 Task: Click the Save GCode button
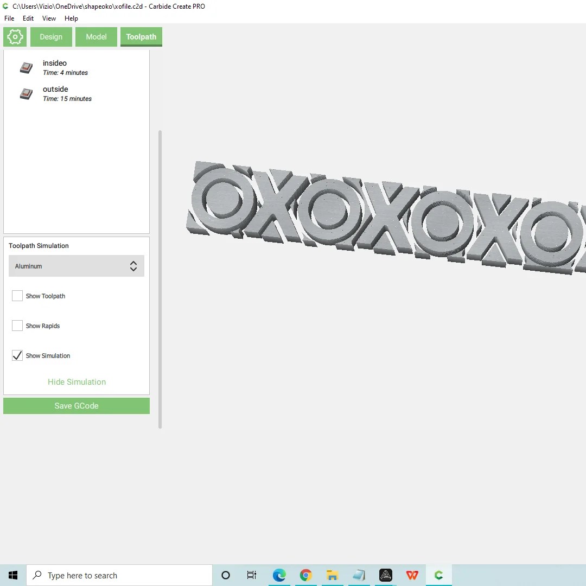pos(77,406)
